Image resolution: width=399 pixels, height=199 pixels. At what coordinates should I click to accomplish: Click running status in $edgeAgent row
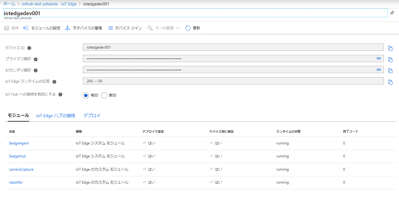(282, 143)
